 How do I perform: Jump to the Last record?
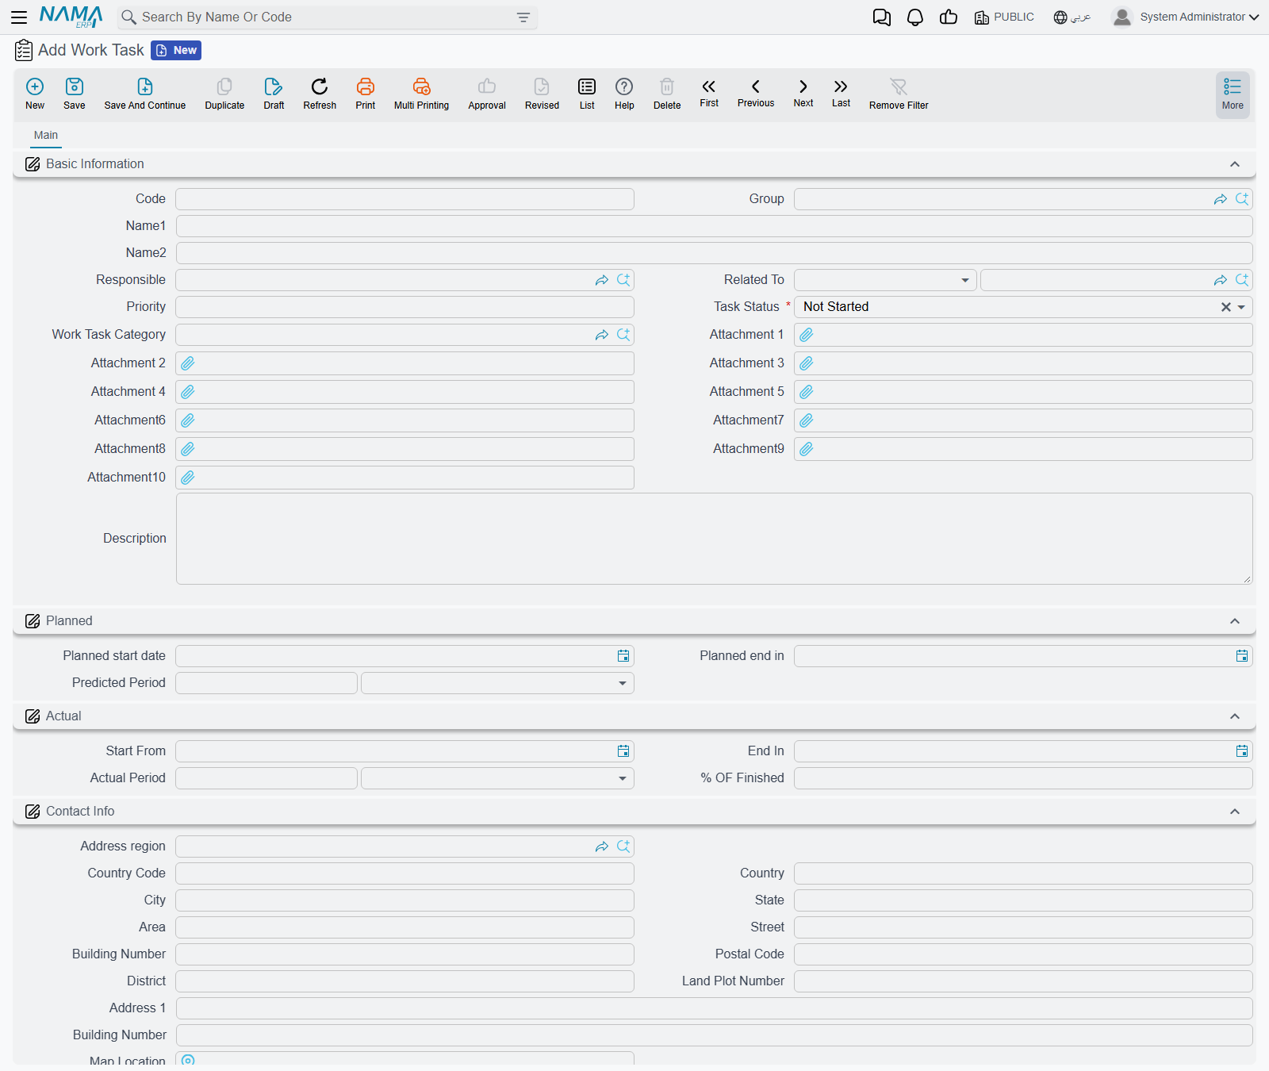[841, 92]
